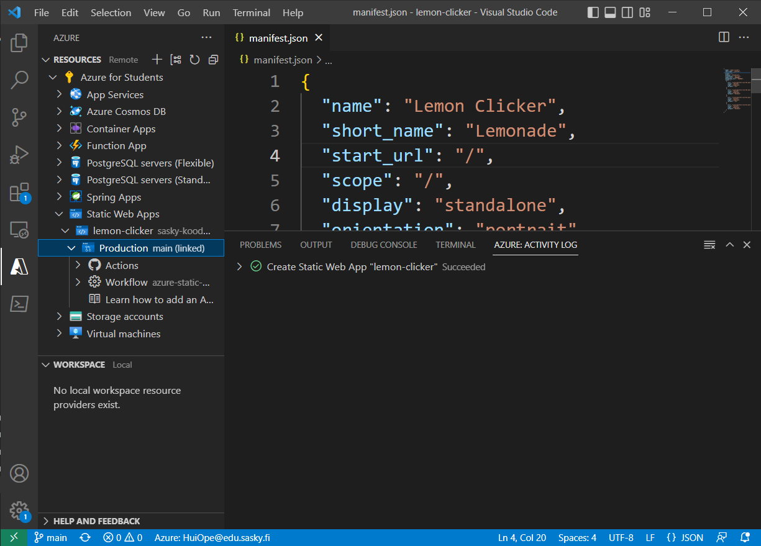The width and height of the screenshot is (761, 546).
Task: Switch to the TERMINAL panel tab
Action: point(455,245)
